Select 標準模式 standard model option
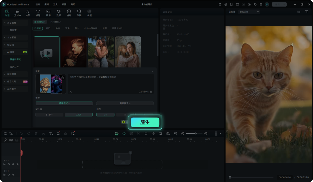This screenshot has width=313, height=182. [x=64, y=103]
